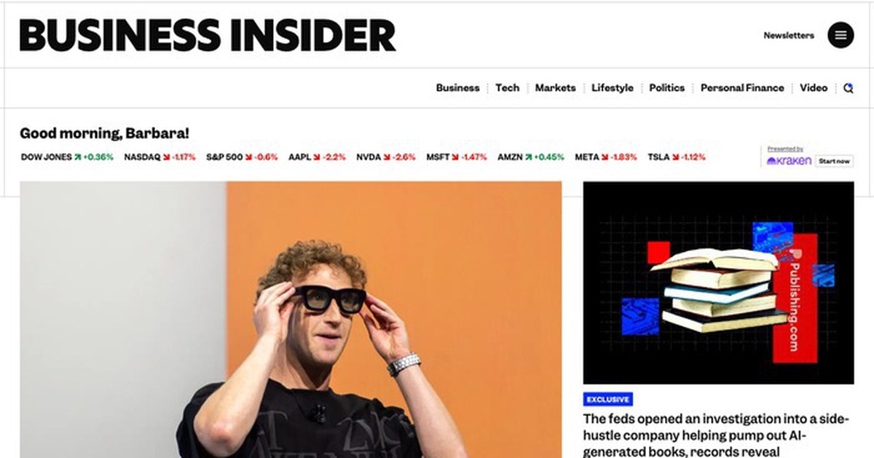Screen dimensions: 874x458
Task: Click the search magnifier icon
Action: 848,88
